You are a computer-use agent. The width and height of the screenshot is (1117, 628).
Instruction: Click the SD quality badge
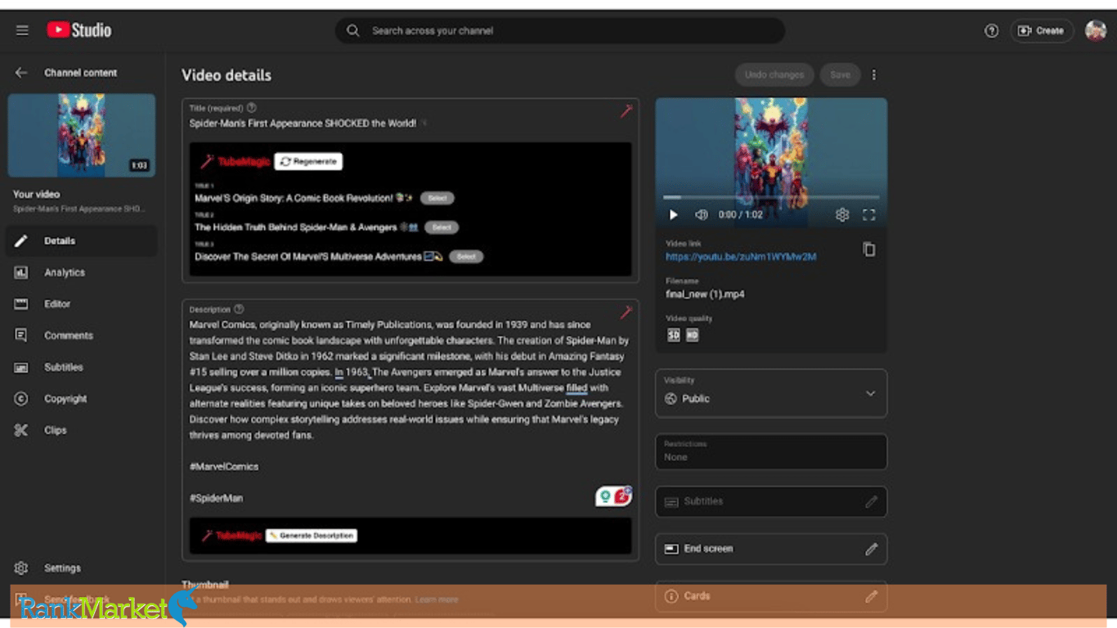click(x=674, y=334)
